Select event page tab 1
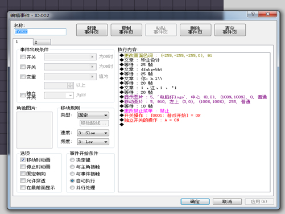The width and height of the screenshot is (285, 214). pyautogui.click(x=23, y=42)
